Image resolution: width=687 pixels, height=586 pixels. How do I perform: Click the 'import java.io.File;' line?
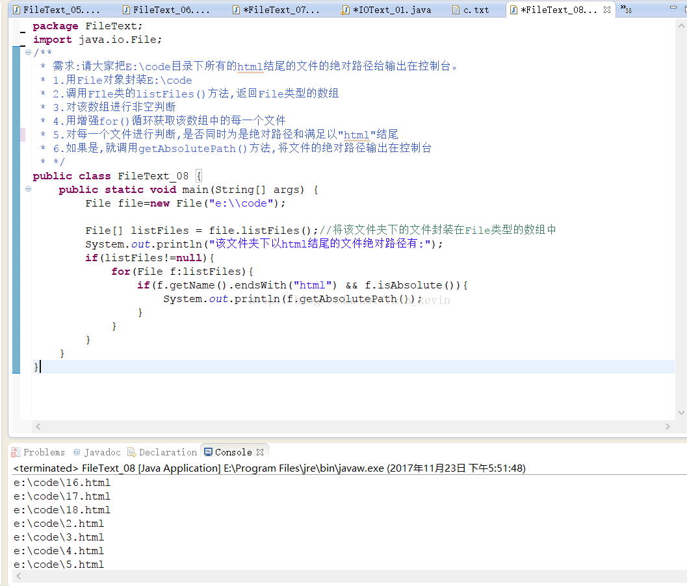[97, 40]
